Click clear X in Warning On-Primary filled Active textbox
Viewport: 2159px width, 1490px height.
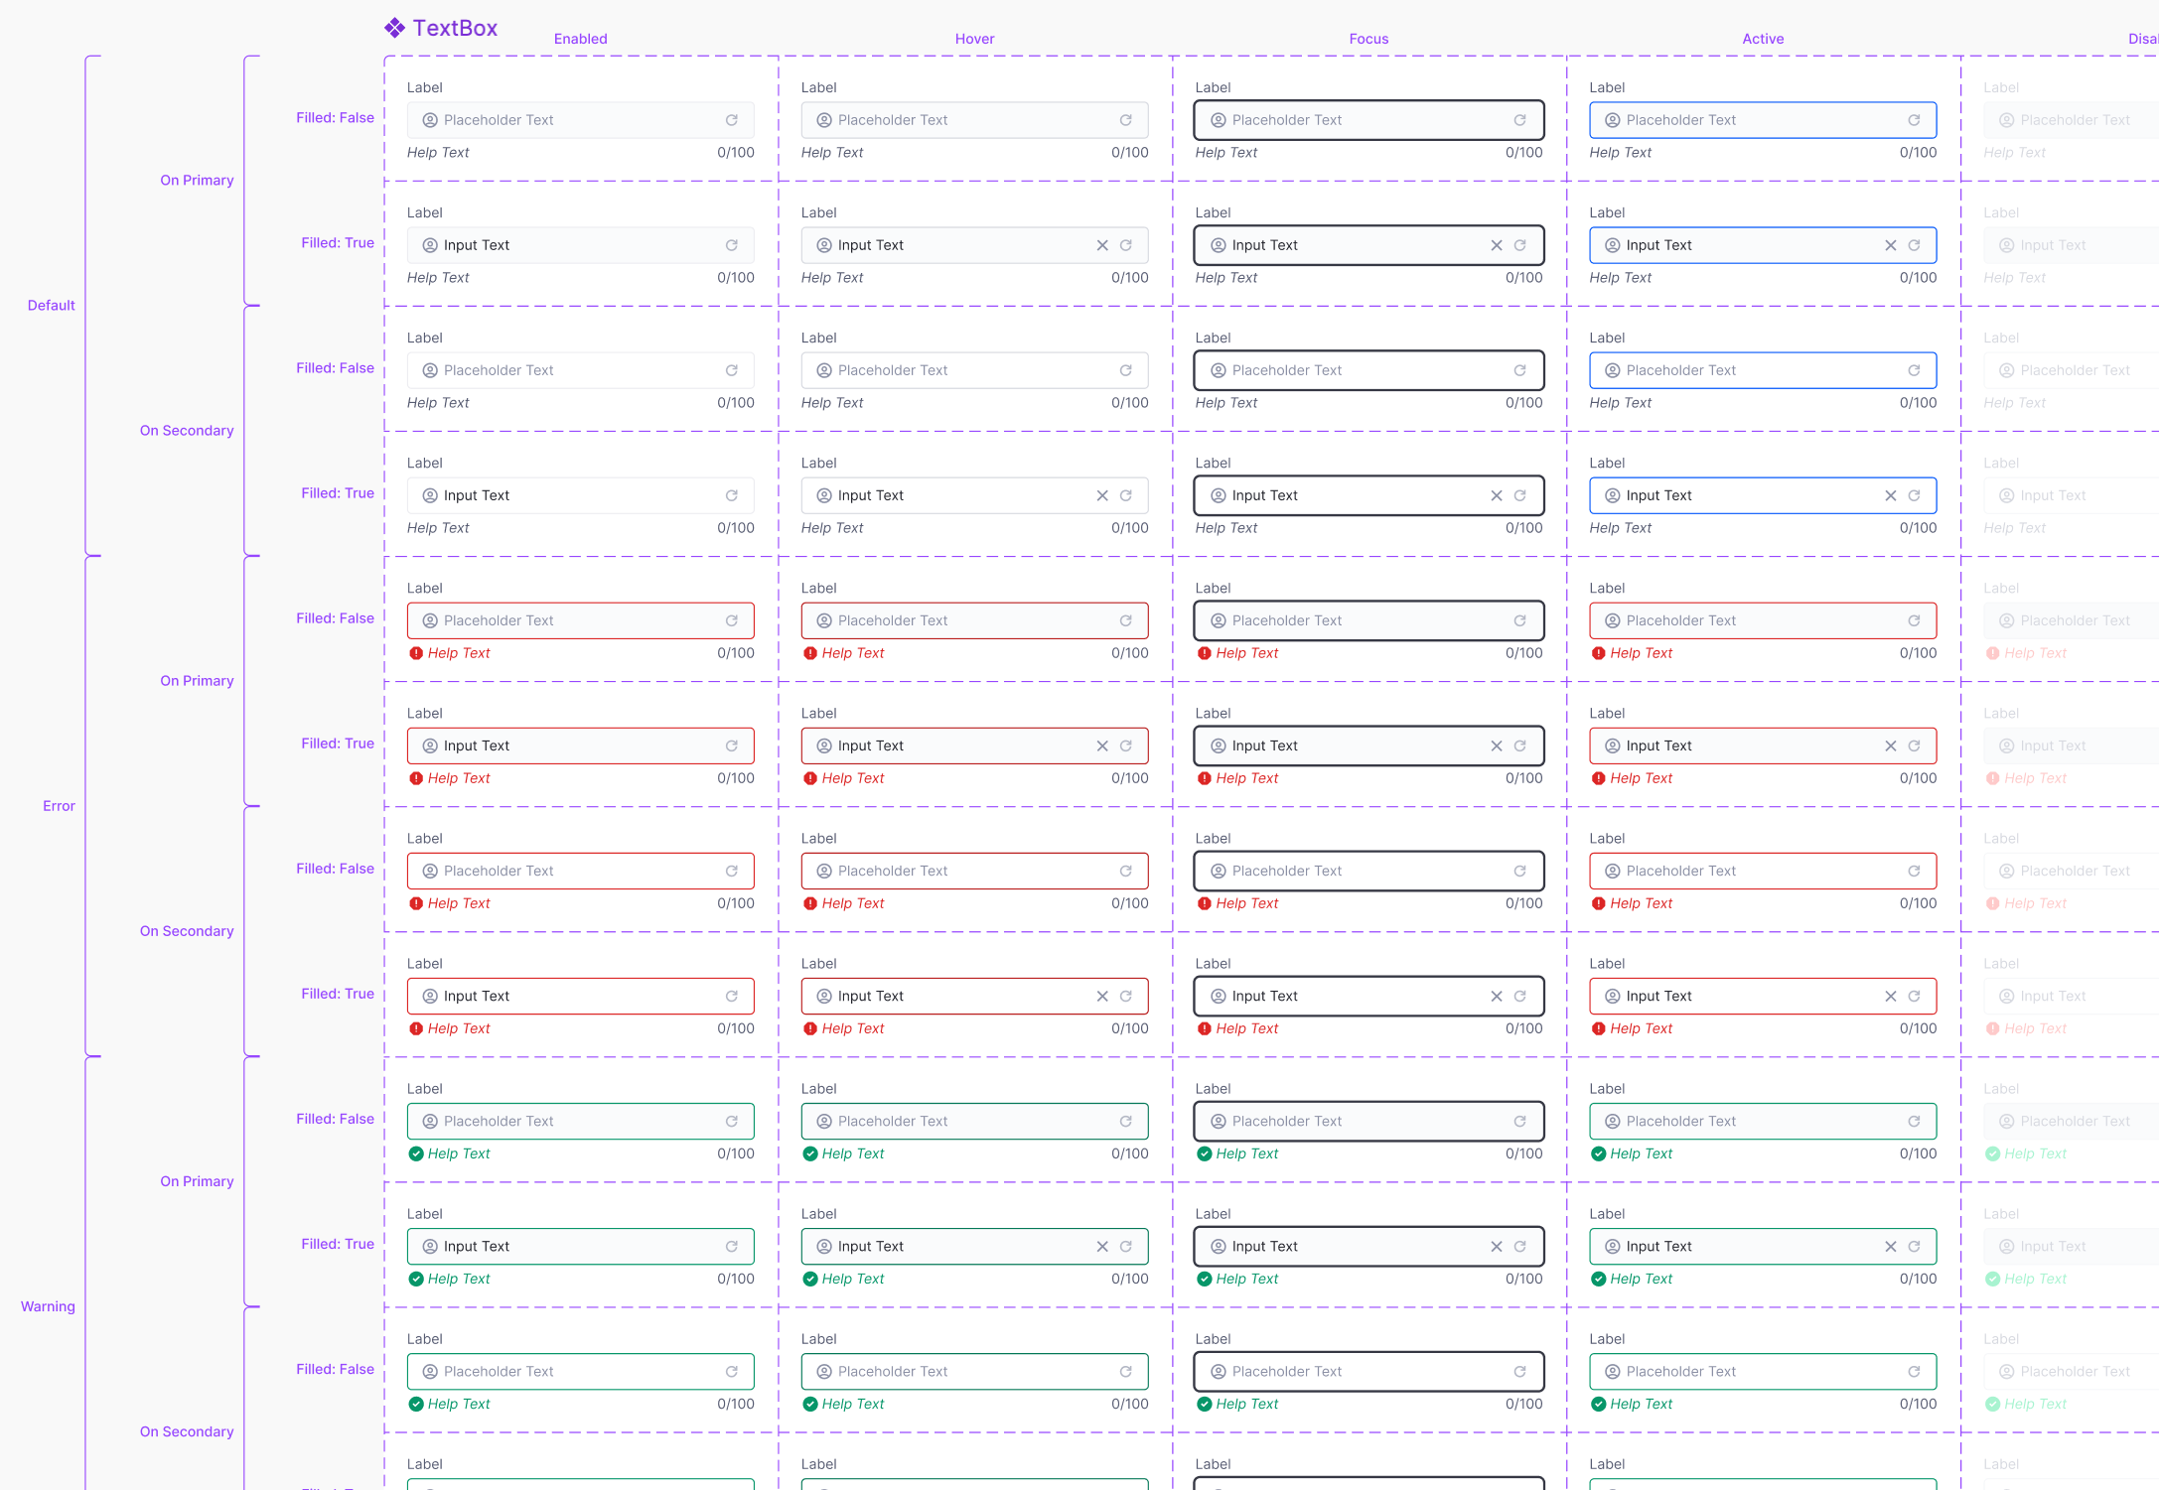[1891, 1246]
